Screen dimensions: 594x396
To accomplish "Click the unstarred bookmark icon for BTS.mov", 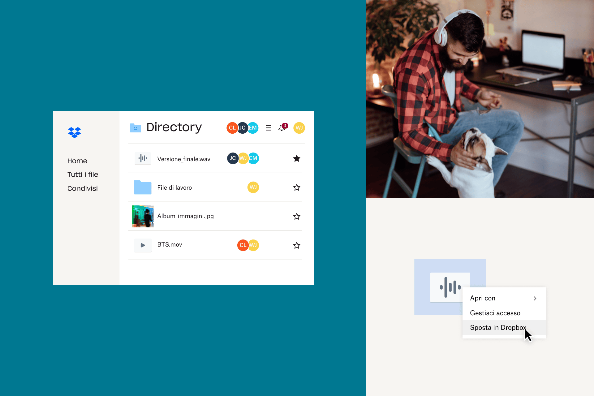I will click(296, 245).
